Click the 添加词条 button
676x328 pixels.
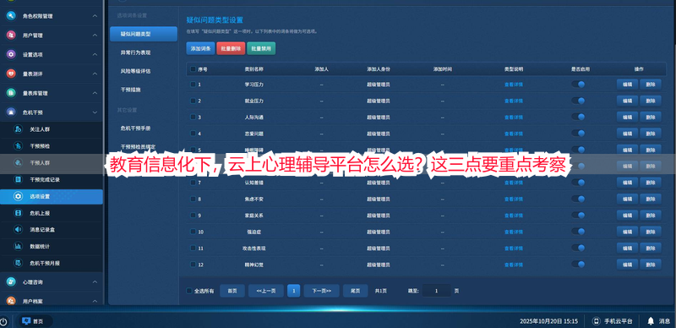tap(200, 48)
